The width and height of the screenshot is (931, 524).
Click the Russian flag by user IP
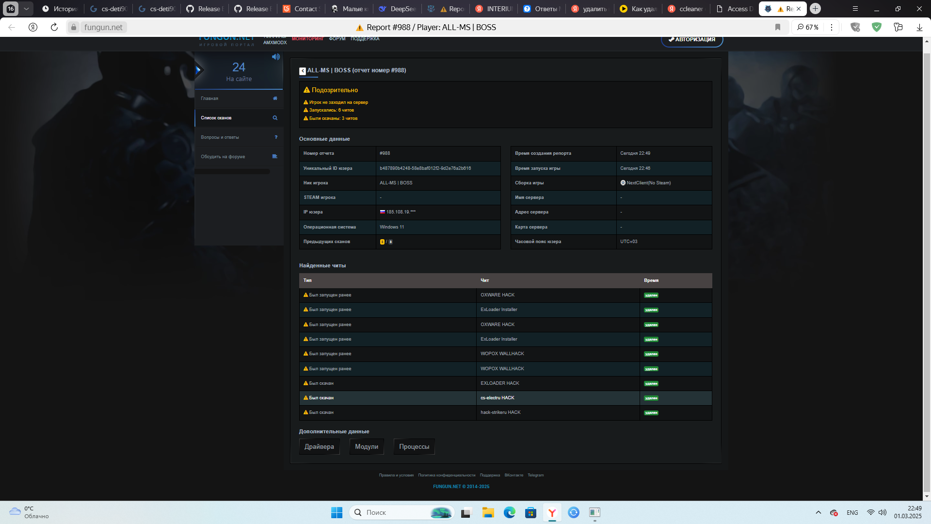coord(382,212)
